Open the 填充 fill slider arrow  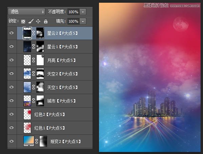[x=83, y=21]
